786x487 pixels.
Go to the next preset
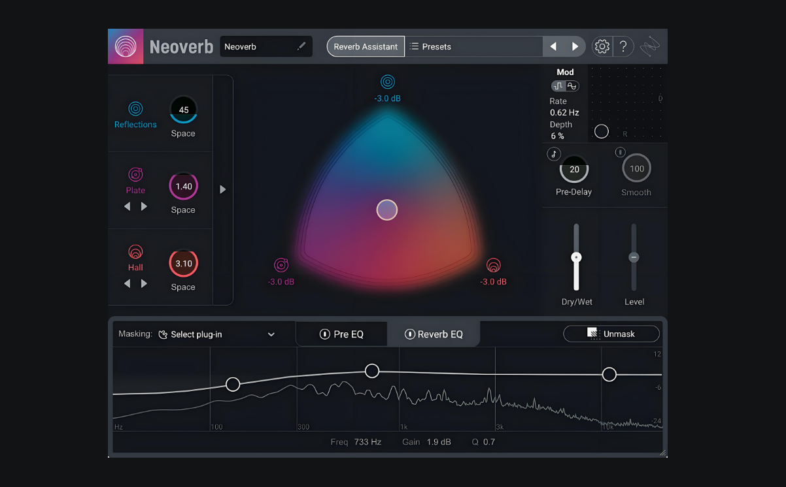pyautogui.click(x=575, y=46)
